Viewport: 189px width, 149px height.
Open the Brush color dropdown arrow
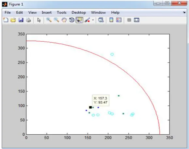pos(93,20)
